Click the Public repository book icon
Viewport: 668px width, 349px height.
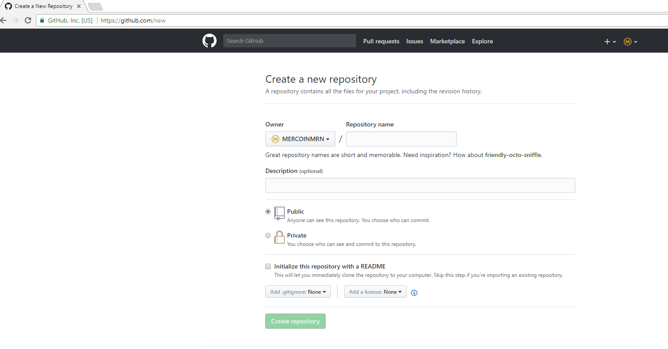tap(279, 213)
